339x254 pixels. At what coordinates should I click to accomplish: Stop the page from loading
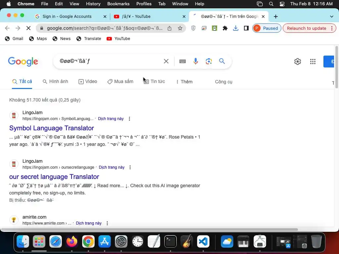tap(28, 28)
